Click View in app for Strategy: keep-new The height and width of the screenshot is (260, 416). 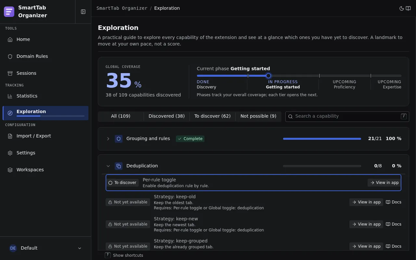pyautogui.click(x=366, y=224)
